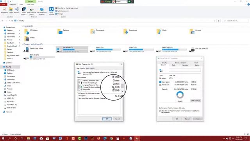Click OK in Local Disk Properties dialog
This screenshot has height=141, width=250.
click(177, 119)
